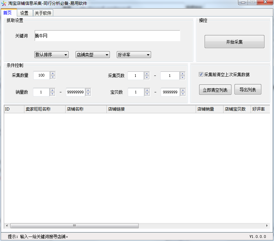Click horizontal scrollbar right arrow

coord(267,226)
